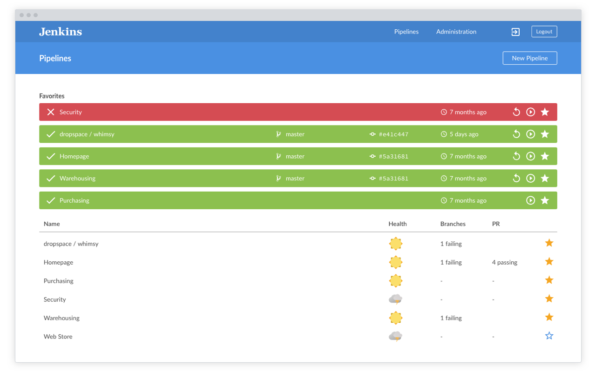Select the Pipelines nav item

pos(406,31)
